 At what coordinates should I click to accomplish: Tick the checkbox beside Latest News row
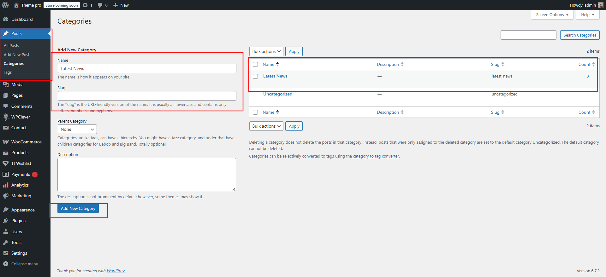pyautogui.click(x=255, y=76)
